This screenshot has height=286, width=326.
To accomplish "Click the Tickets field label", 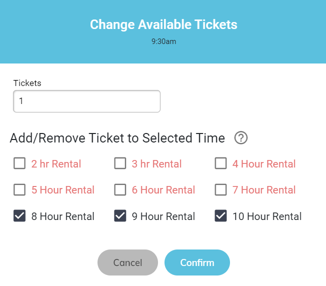I will (27, 83).
